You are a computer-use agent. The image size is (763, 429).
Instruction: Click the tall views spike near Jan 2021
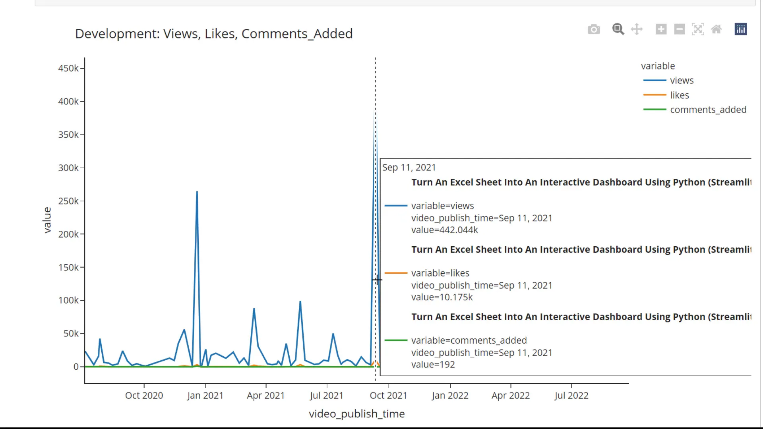click(x=197, y=192)
